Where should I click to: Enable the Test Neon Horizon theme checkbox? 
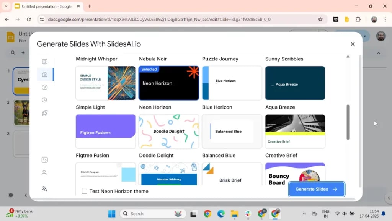85,191
